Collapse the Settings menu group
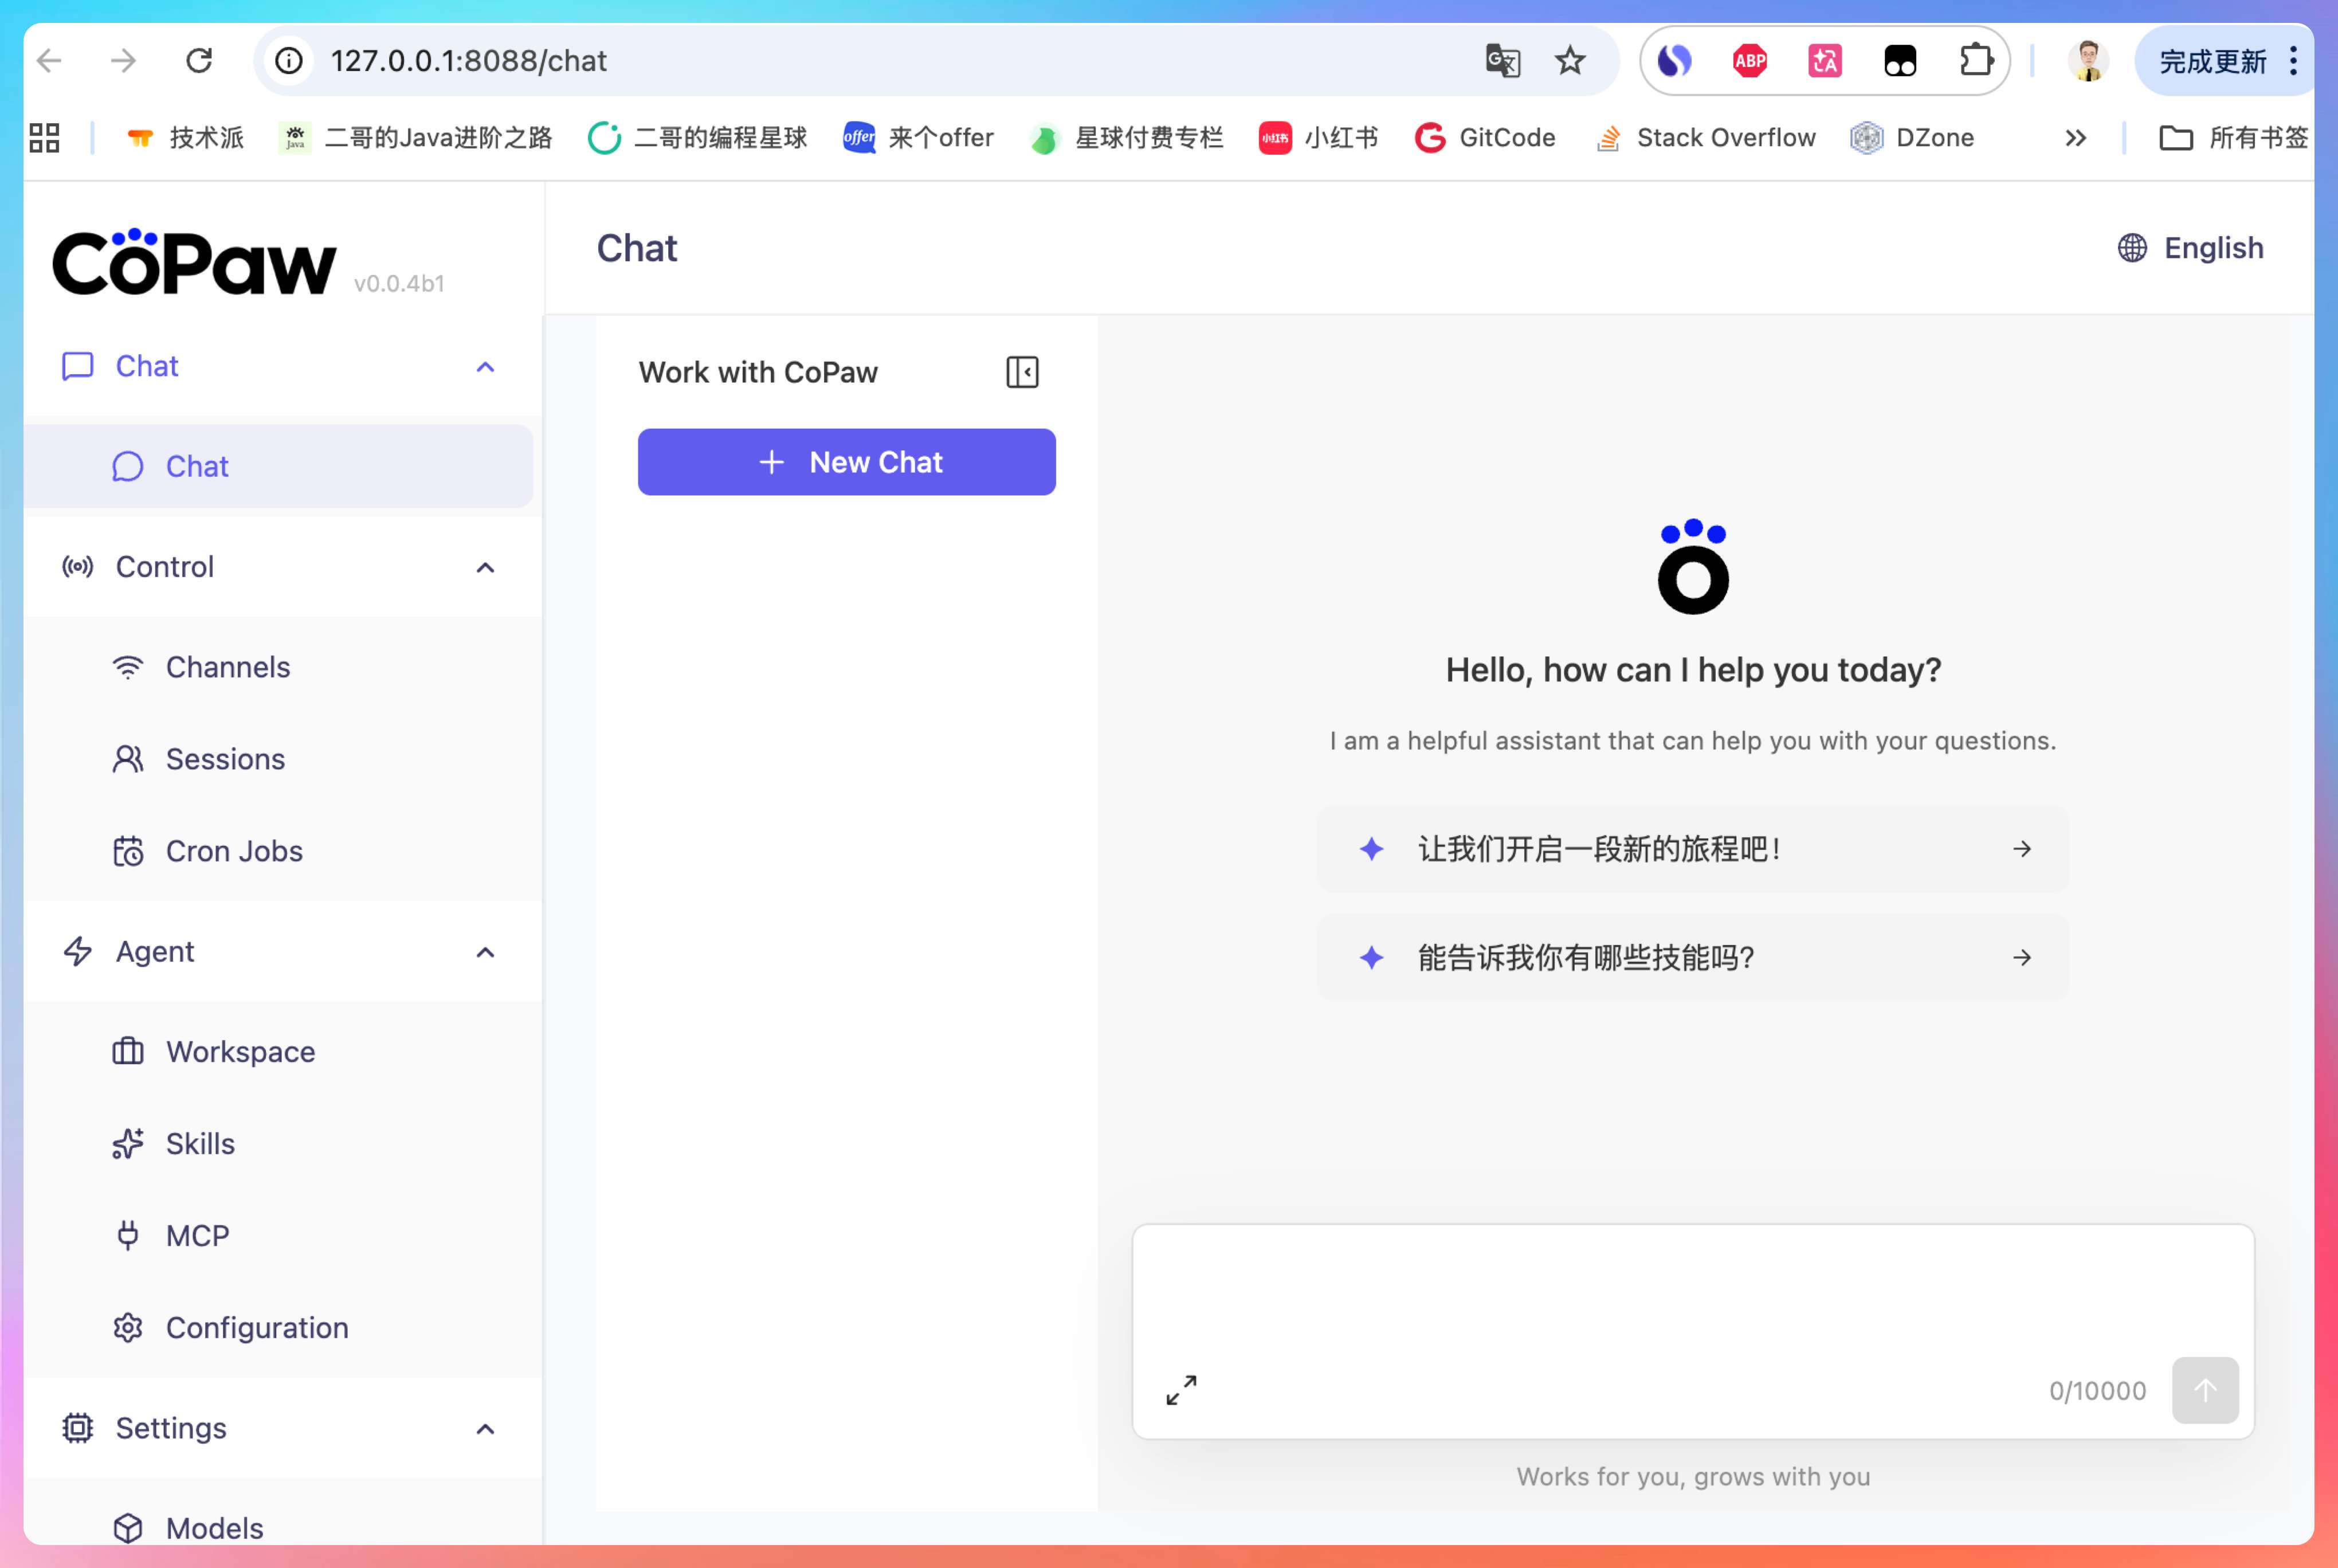Viewport: 2338px width, 1568px height. [x=485, y=1428]
